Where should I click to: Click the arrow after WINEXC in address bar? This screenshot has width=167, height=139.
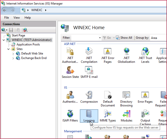[46, 10]
